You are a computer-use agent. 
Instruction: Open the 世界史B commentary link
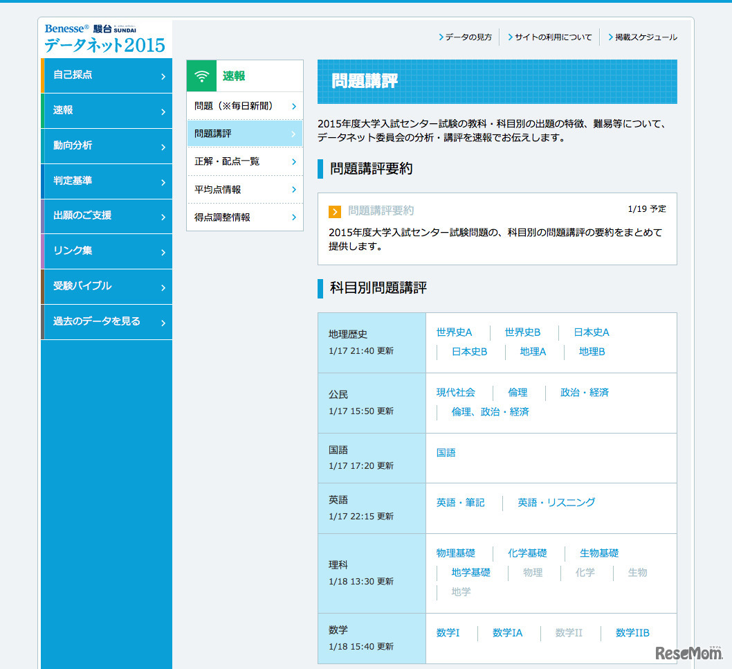pos(522,332)
